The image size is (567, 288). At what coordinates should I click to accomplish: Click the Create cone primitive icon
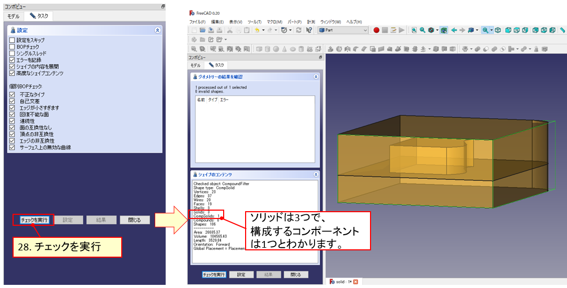pyautogui.click(x=284, y=49)
